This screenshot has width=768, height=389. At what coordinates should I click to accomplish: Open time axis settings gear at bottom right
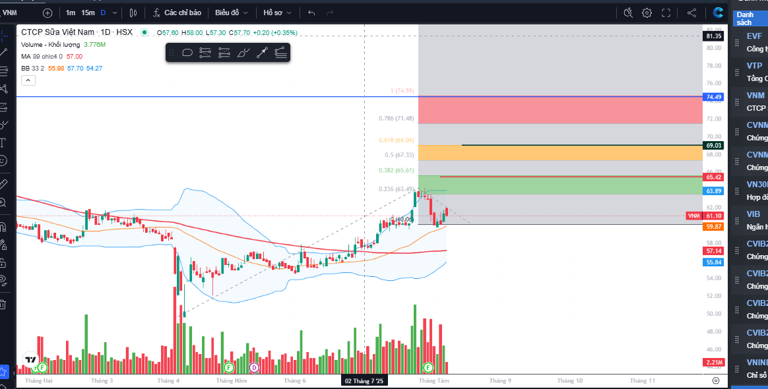pos(716,380)
